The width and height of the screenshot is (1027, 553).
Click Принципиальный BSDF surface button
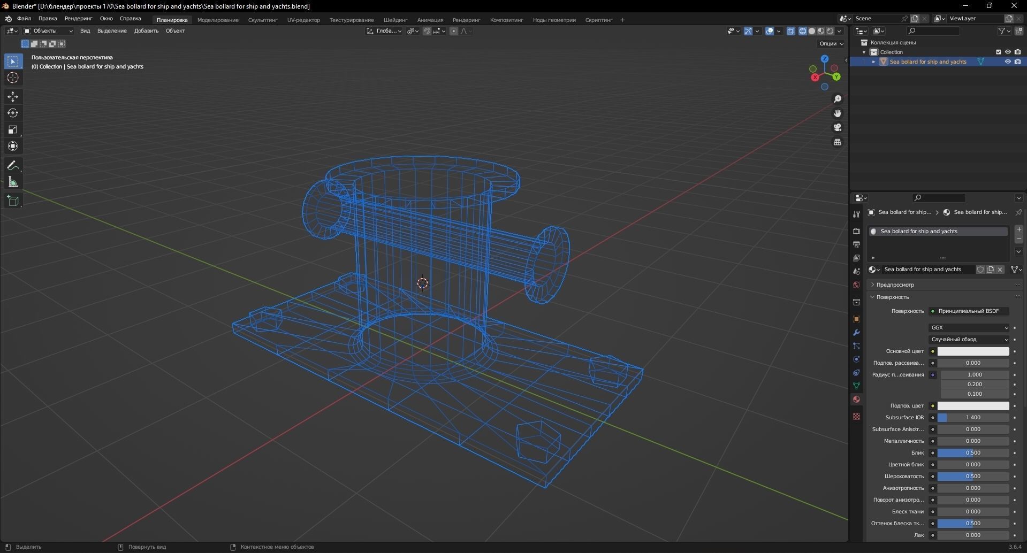click(x=969, y=311)
